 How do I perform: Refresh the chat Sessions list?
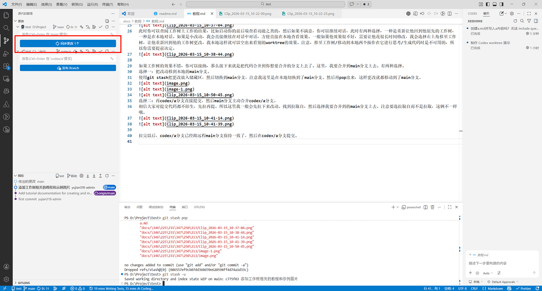[x=515, y=21]
